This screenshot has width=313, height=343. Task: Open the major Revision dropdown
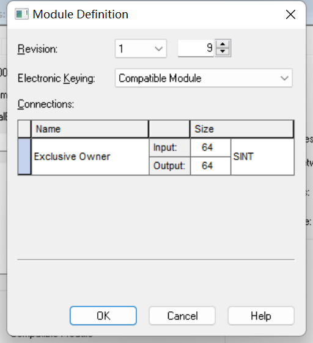(141, 48)
